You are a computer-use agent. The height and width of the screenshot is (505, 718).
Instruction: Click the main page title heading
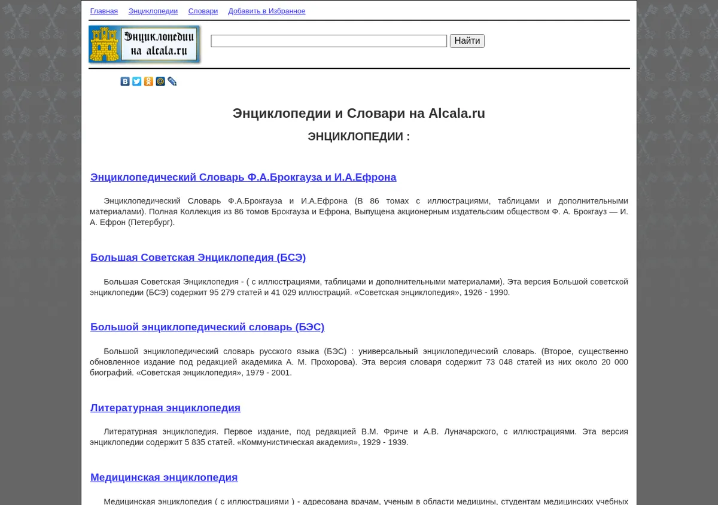click(359, 113)
